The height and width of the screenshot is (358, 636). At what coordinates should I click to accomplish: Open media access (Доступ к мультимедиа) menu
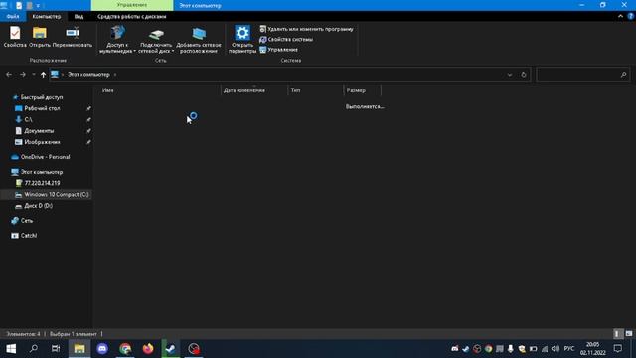click(117, 40)
